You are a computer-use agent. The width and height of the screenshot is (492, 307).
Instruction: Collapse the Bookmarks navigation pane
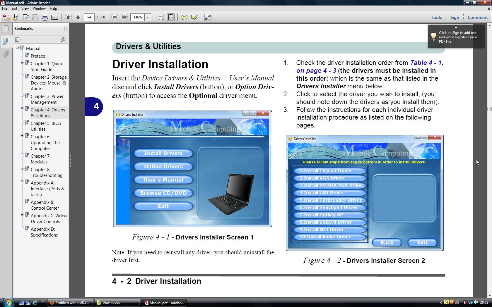(66, 28)
